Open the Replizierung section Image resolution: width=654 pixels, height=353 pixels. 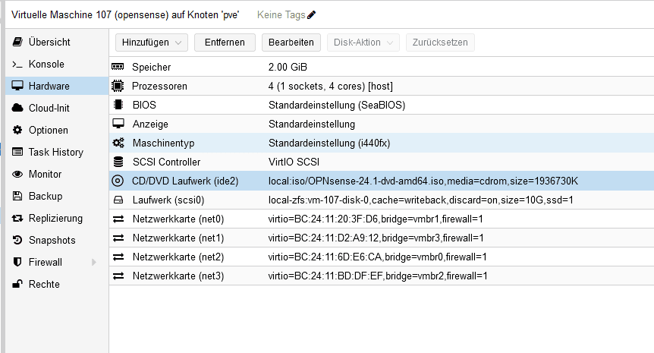(55, 219)
